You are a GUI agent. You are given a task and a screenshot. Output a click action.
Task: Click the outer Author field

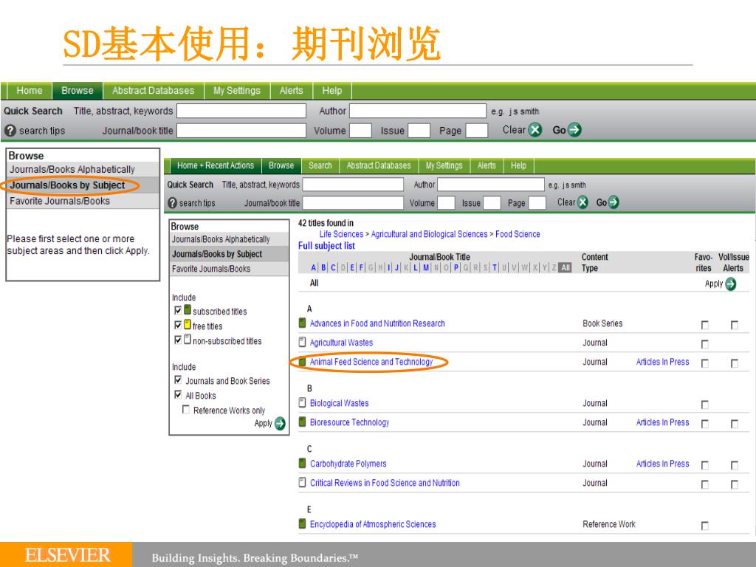coord(418,111)
